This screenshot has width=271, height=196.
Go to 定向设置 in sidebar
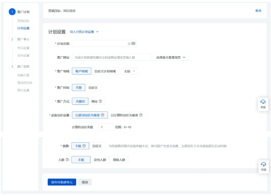click(x=23, y=55)
